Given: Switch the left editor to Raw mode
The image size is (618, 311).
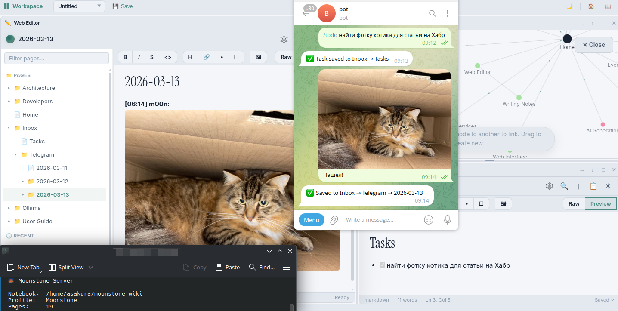Looking at the screenshot, I should click(285, 57).
